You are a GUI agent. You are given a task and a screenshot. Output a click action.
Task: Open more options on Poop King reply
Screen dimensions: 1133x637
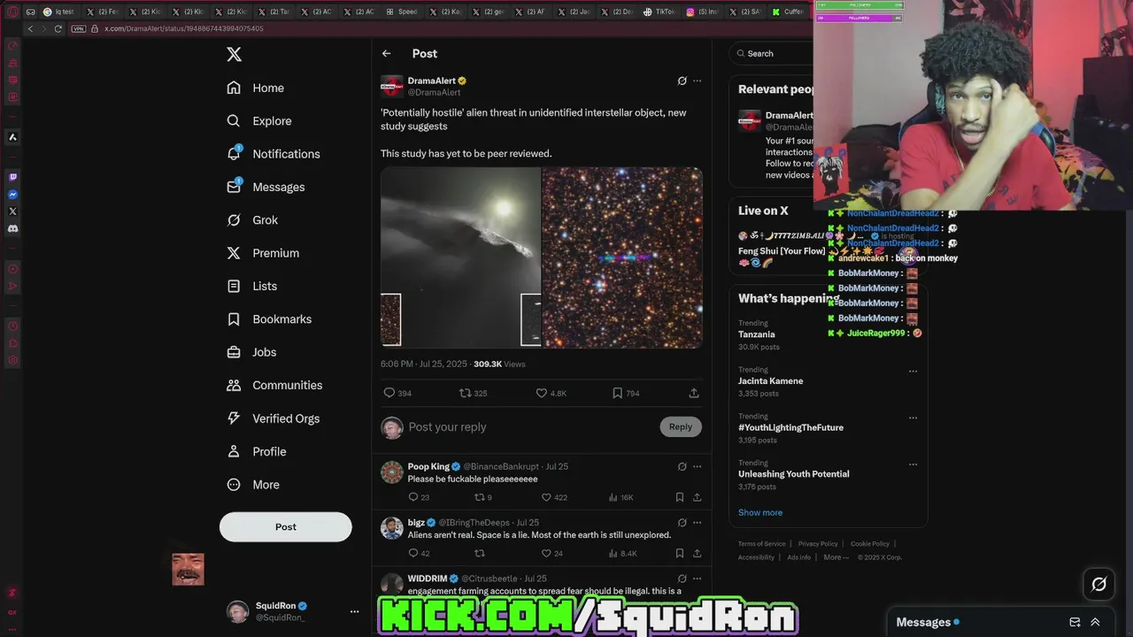pyautogui.click(x=697, y=466)
